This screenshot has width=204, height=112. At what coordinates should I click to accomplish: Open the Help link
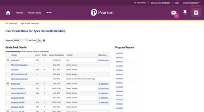177,3
